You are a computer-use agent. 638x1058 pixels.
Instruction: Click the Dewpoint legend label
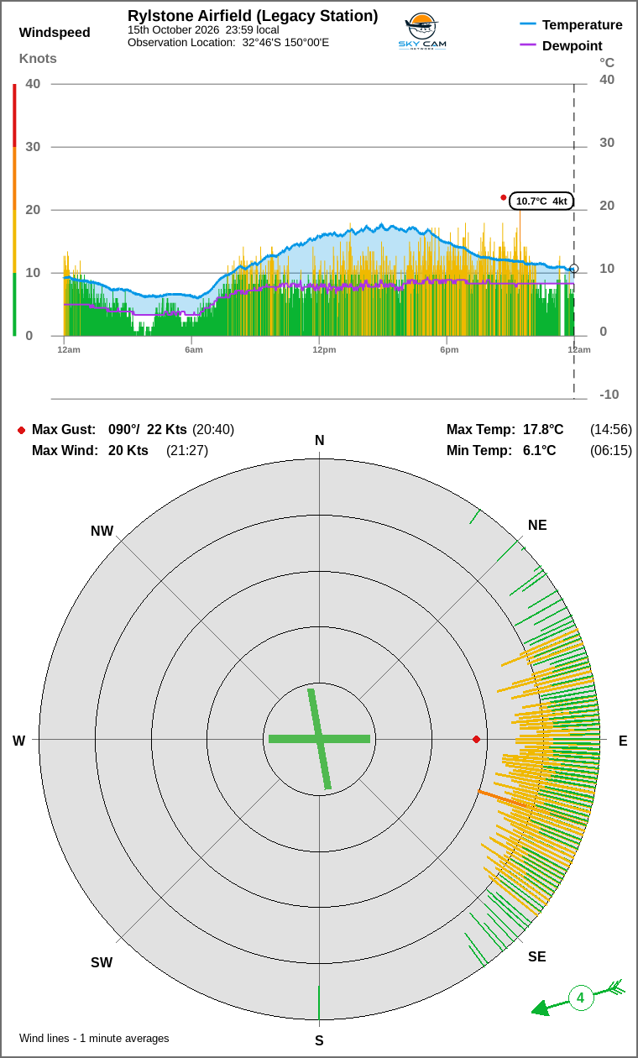pyautogui.click(x=573, y=45)
